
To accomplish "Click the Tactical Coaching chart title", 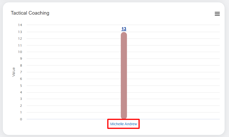I will click(x=30, y=13).
